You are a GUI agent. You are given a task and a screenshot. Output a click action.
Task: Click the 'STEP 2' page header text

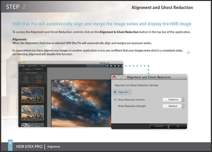point(16,7)
